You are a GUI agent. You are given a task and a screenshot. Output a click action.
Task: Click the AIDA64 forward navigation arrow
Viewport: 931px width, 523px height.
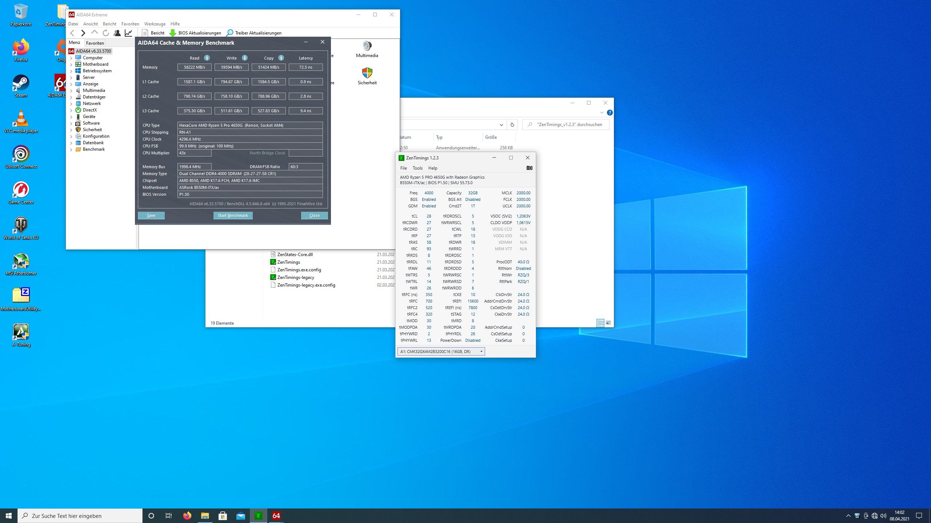pos(83,33)
